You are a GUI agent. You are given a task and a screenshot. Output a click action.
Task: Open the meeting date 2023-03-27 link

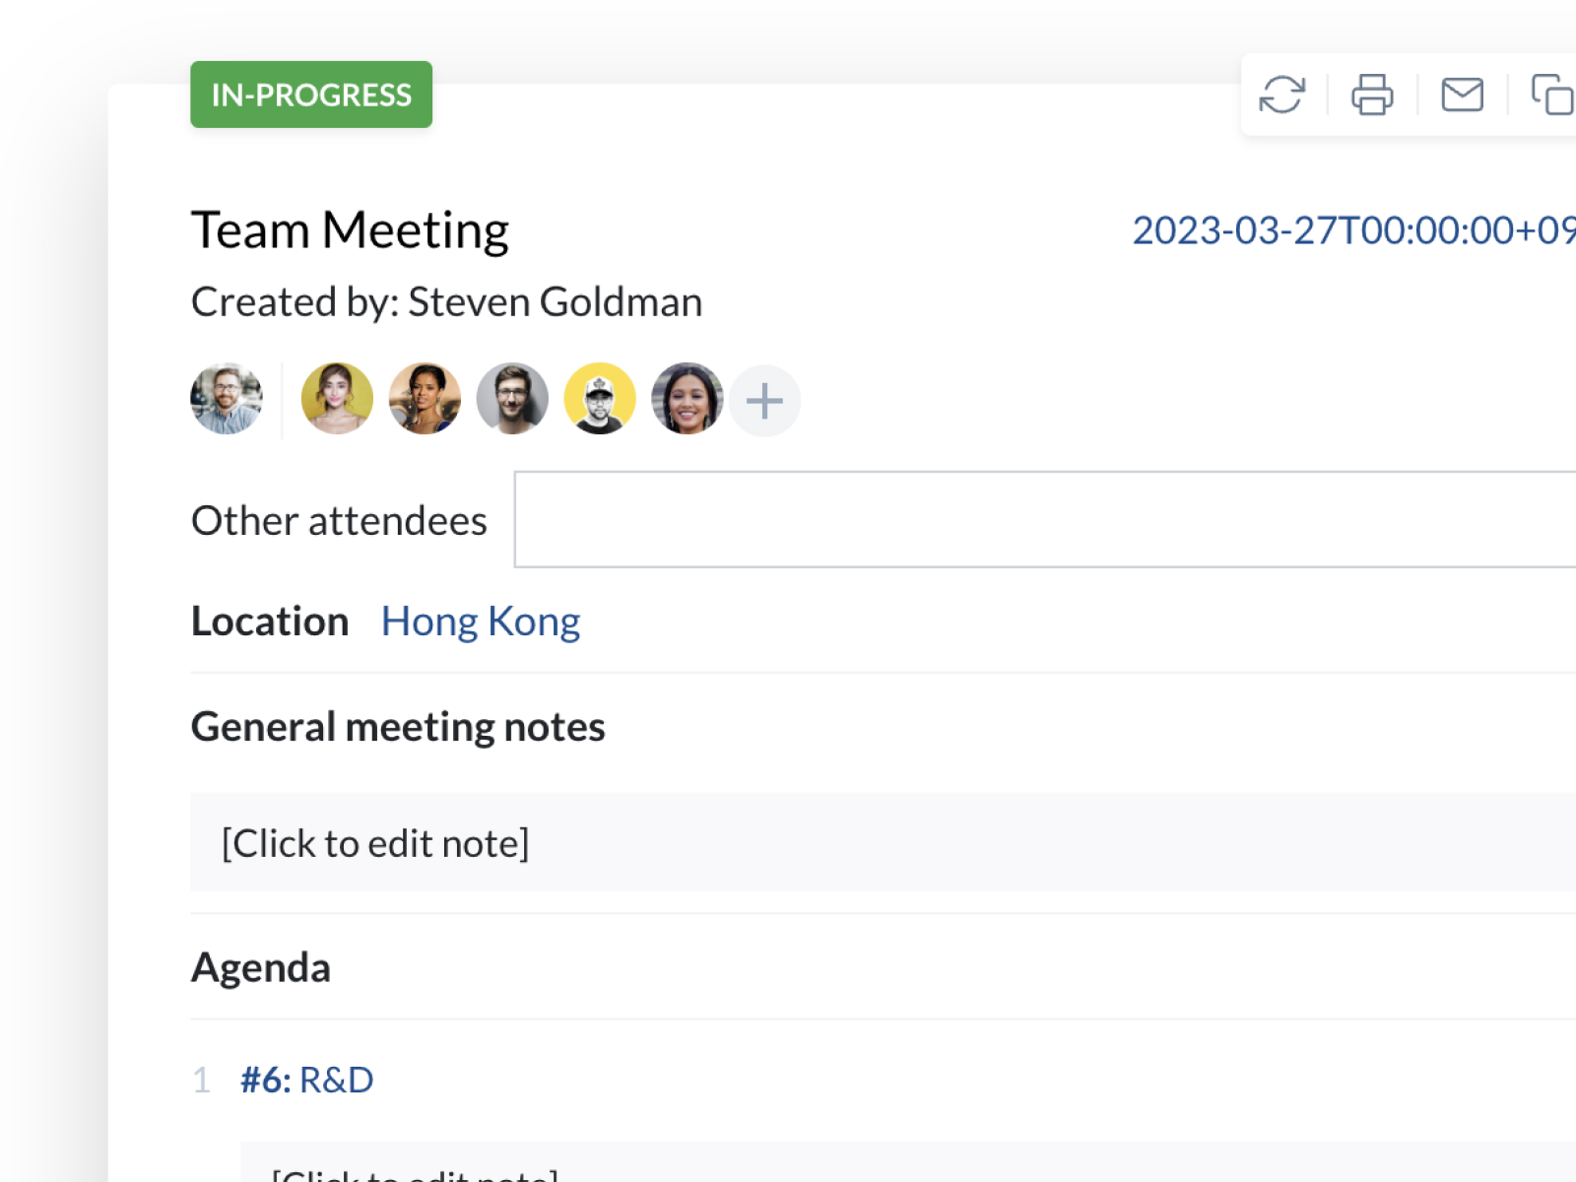click(1353, 230)
